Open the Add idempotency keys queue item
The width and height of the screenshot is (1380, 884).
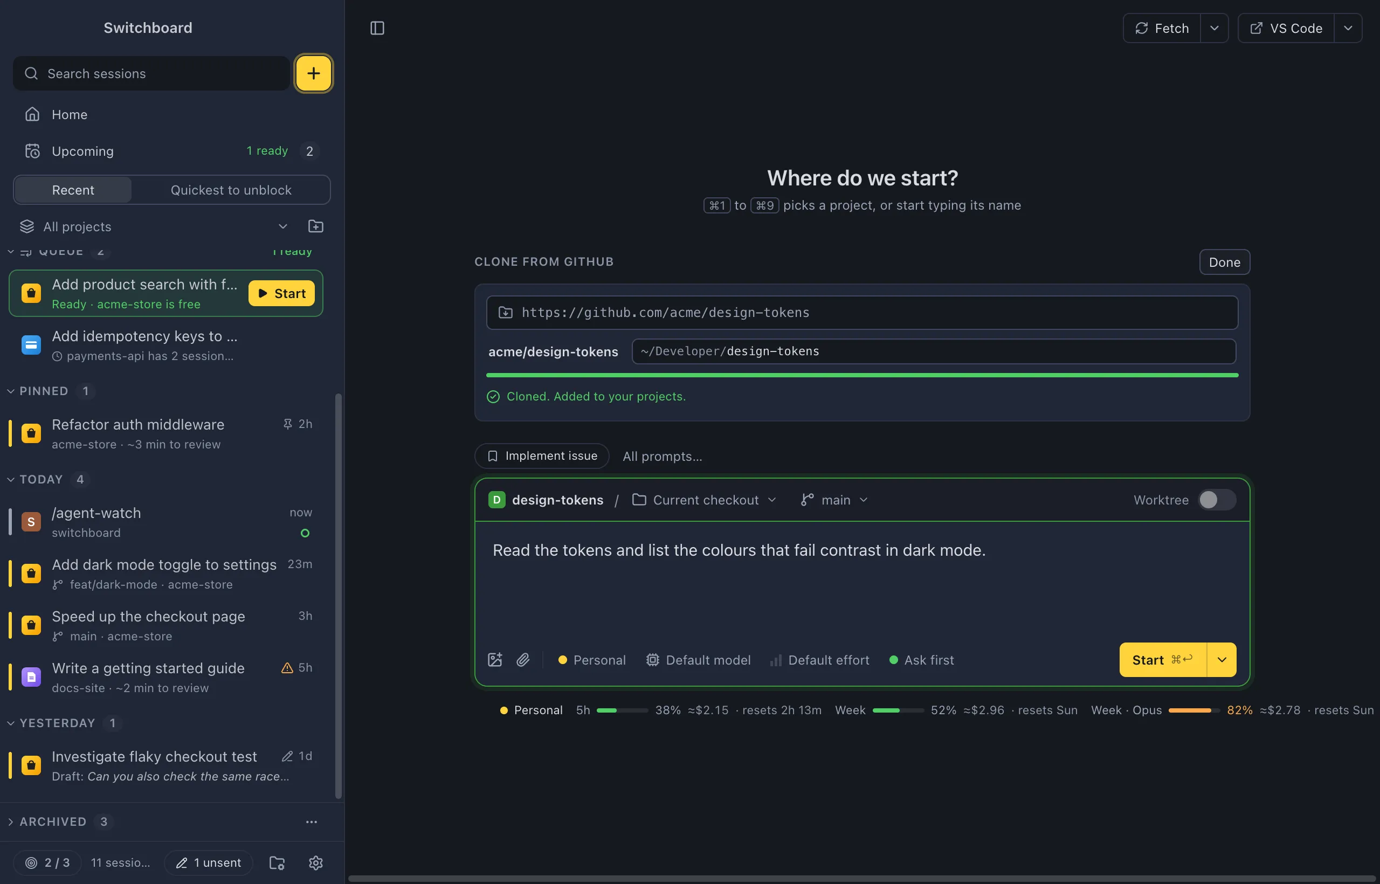coord(166,346)
